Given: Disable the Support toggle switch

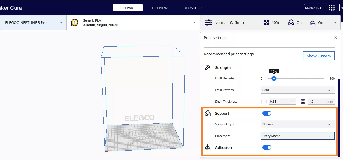Looking at the screenshot, I should click(267, 113).
